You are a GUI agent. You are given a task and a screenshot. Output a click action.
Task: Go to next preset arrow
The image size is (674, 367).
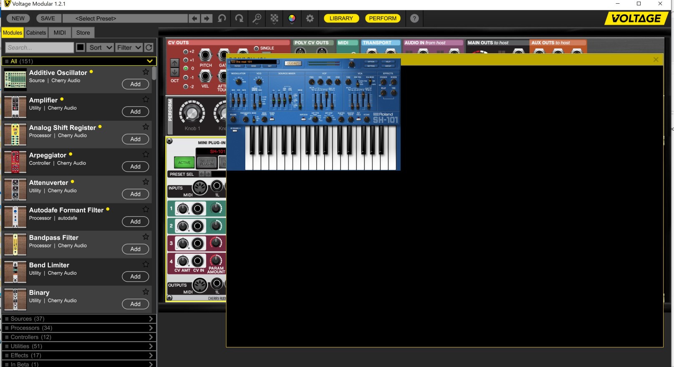pos(206,18)
